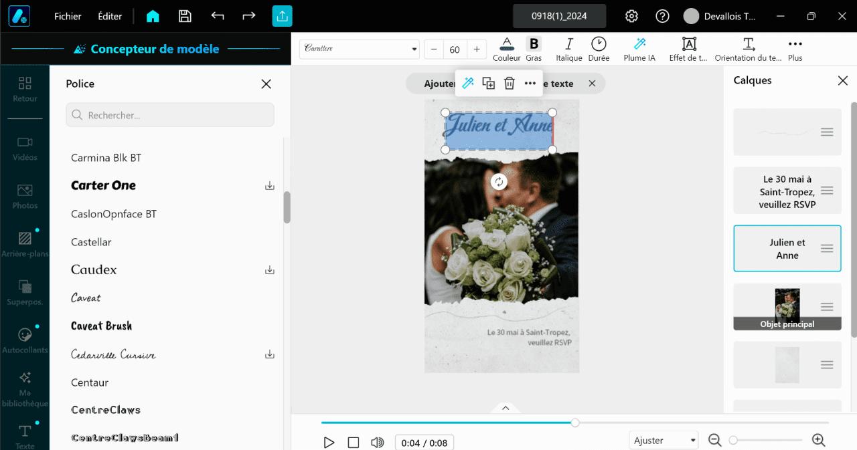Image resolution: width=857 pixels, height=450 pixels.
Task: Delete selected text with trash icon
Action: (509, 83)
